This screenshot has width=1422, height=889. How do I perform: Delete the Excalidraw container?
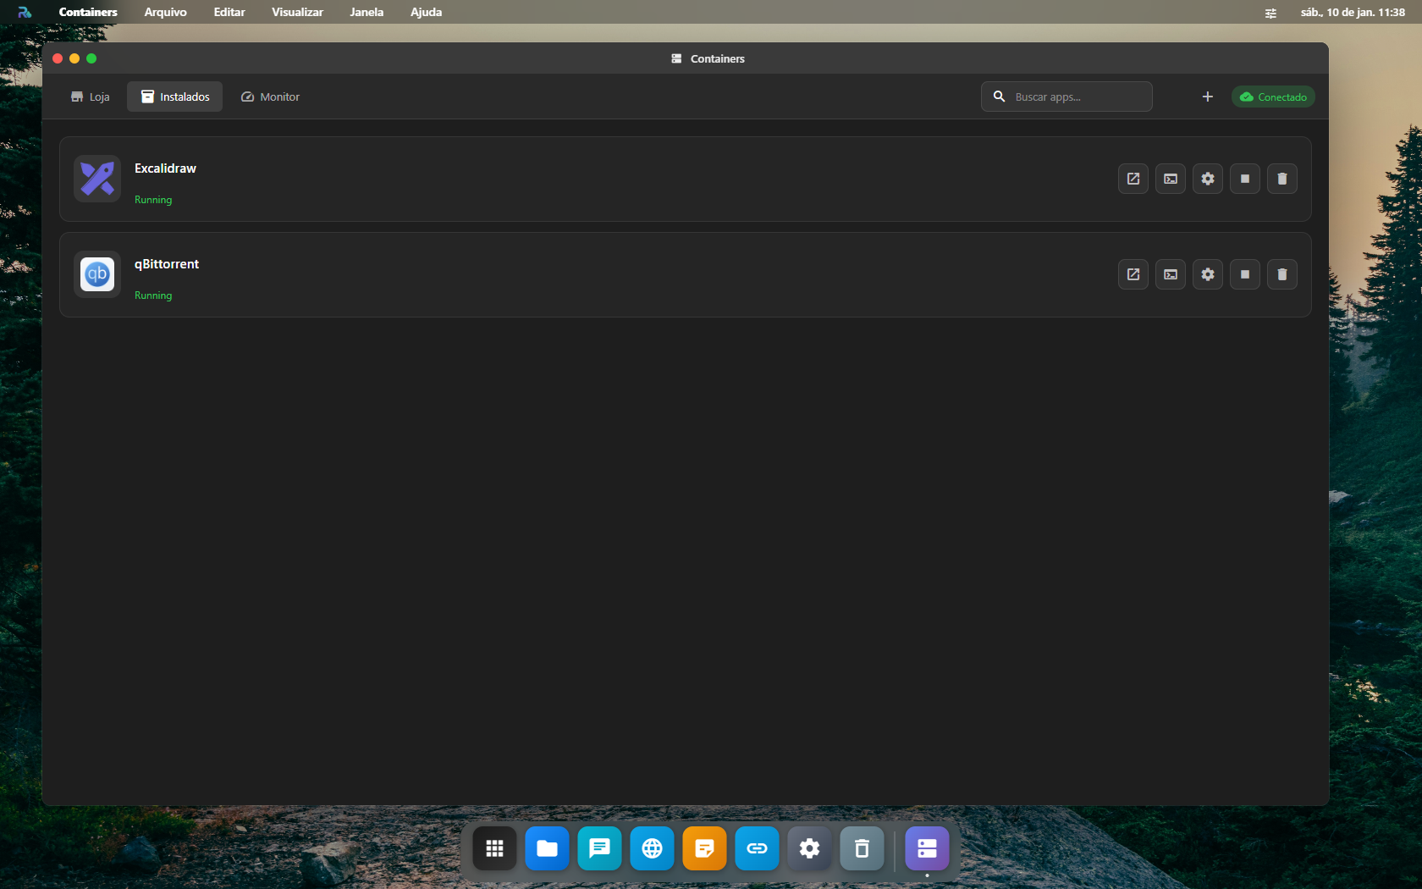click(1281, 179)
